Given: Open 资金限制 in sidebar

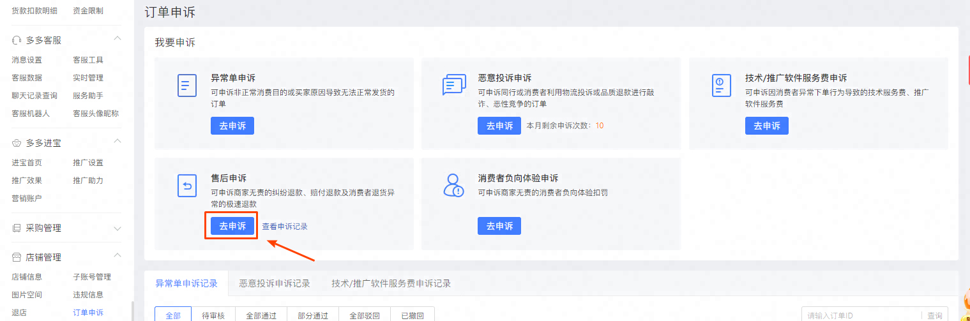Looking at the screenshot, I should click(88, 11).
